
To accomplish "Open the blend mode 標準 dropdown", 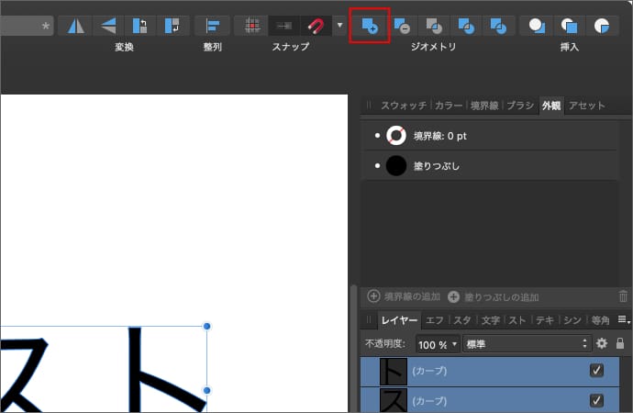I will point(526,343).
